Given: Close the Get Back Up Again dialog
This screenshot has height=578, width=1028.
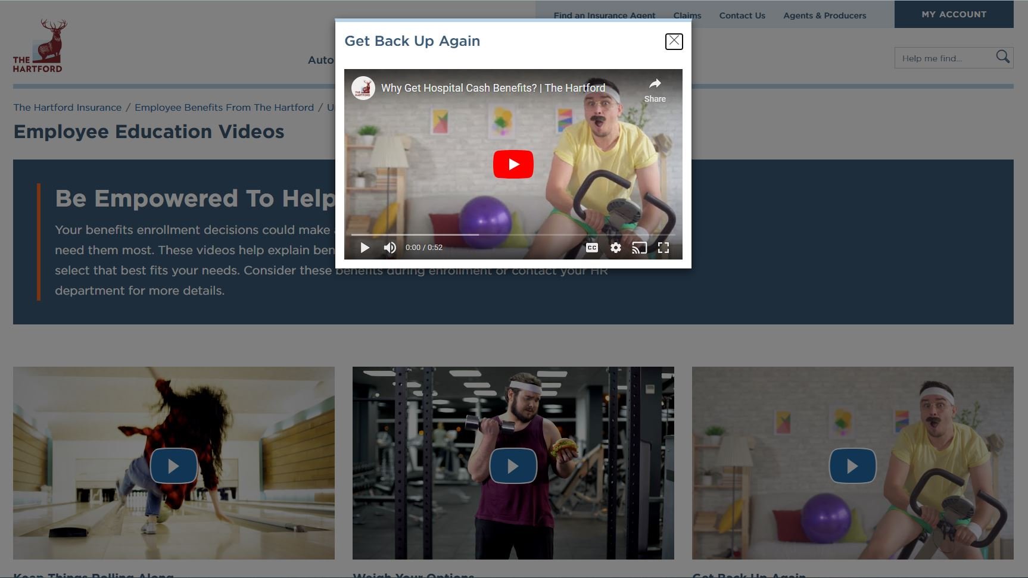Looking at the screenshot, I should (674, 41).
